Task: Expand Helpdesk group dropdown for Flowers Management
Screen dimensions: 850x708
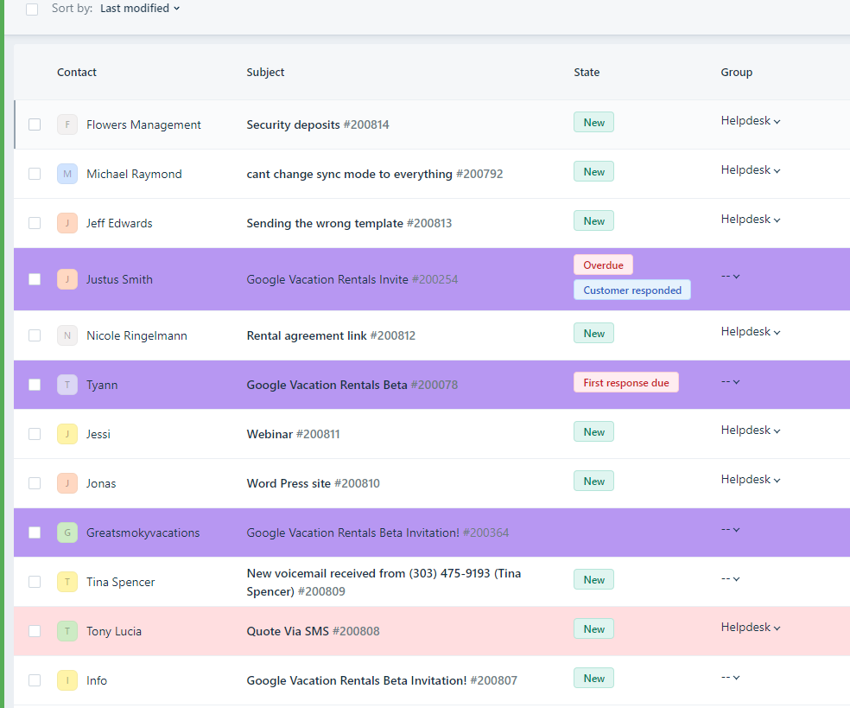Action: [x=751, y=121]
